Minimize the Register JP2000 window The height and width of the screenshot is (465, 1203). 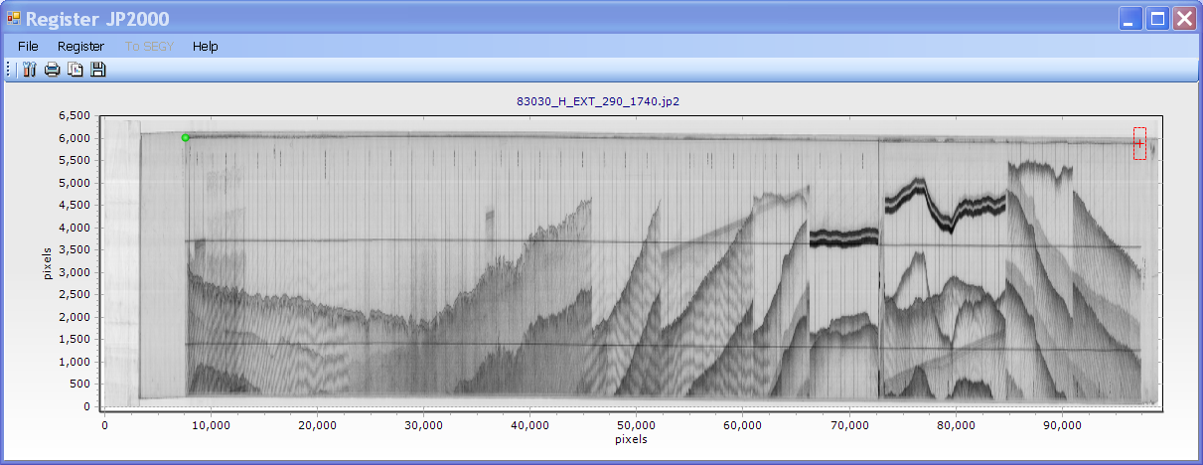tap(1131, 18)
